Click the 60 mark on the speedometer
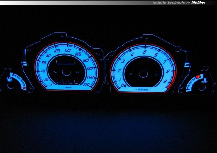The width and height of the screenshot is (217, 153). tap(43, 62)
